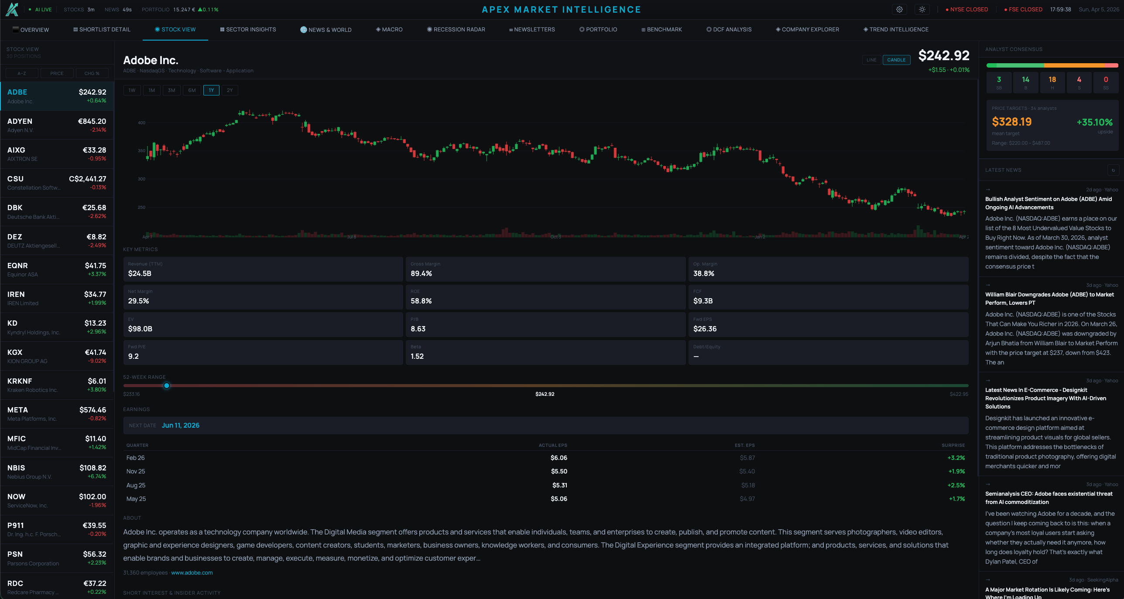Open the www.adobe.com link
This screenshot has width=1124, height=599.
192,573
